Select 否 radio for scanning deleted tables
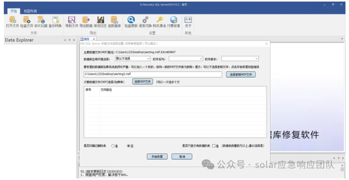The width and height of the screenshot is (349, 180). tap(129, 146)
